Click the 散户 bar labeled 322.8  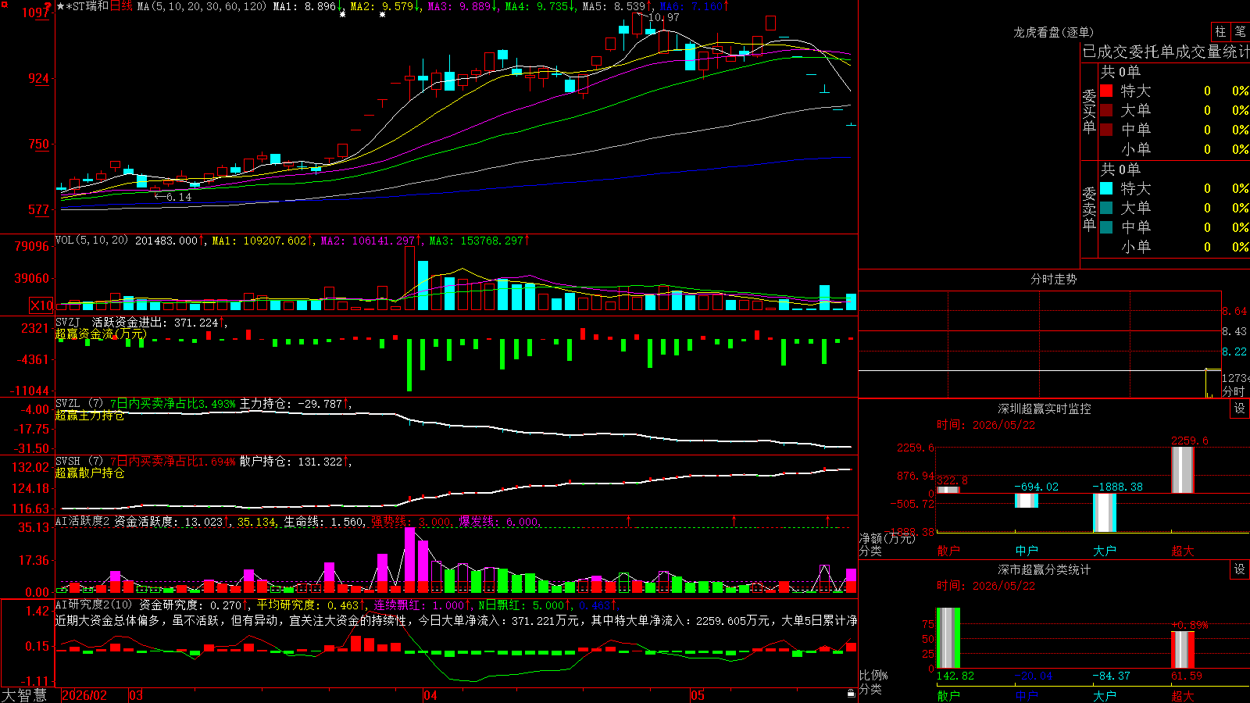tap(948, 490)
